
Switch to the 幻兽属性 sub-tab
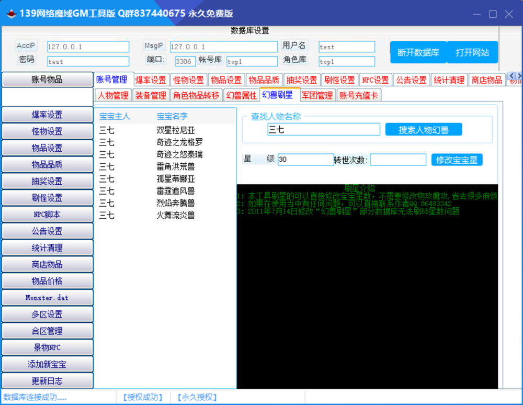pyautogui.click(x=241, y=95)
